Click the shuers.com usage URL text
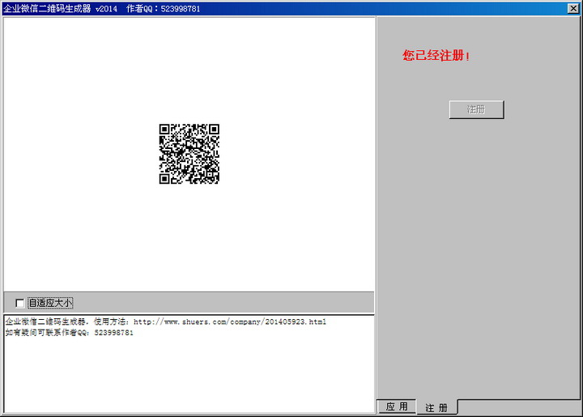The height and width of the screenshot is (417, 583). [230, 321]
